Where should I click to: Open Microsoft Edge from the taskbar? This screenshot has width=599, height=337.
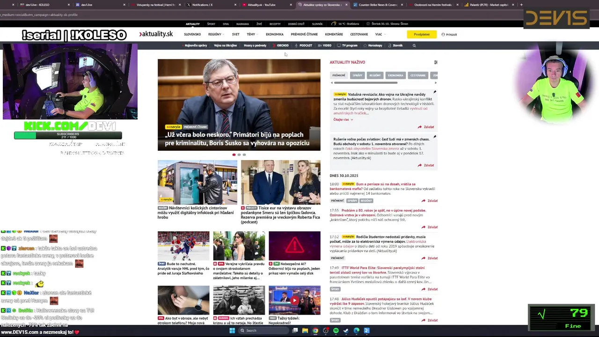[x=357, y=330]
